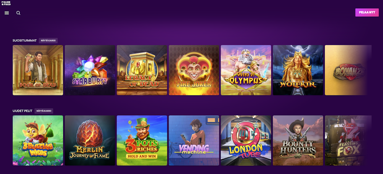Open the Book of Dead game
The width and height of the screenshot is (383, 174).
click(x=38, y=70)
